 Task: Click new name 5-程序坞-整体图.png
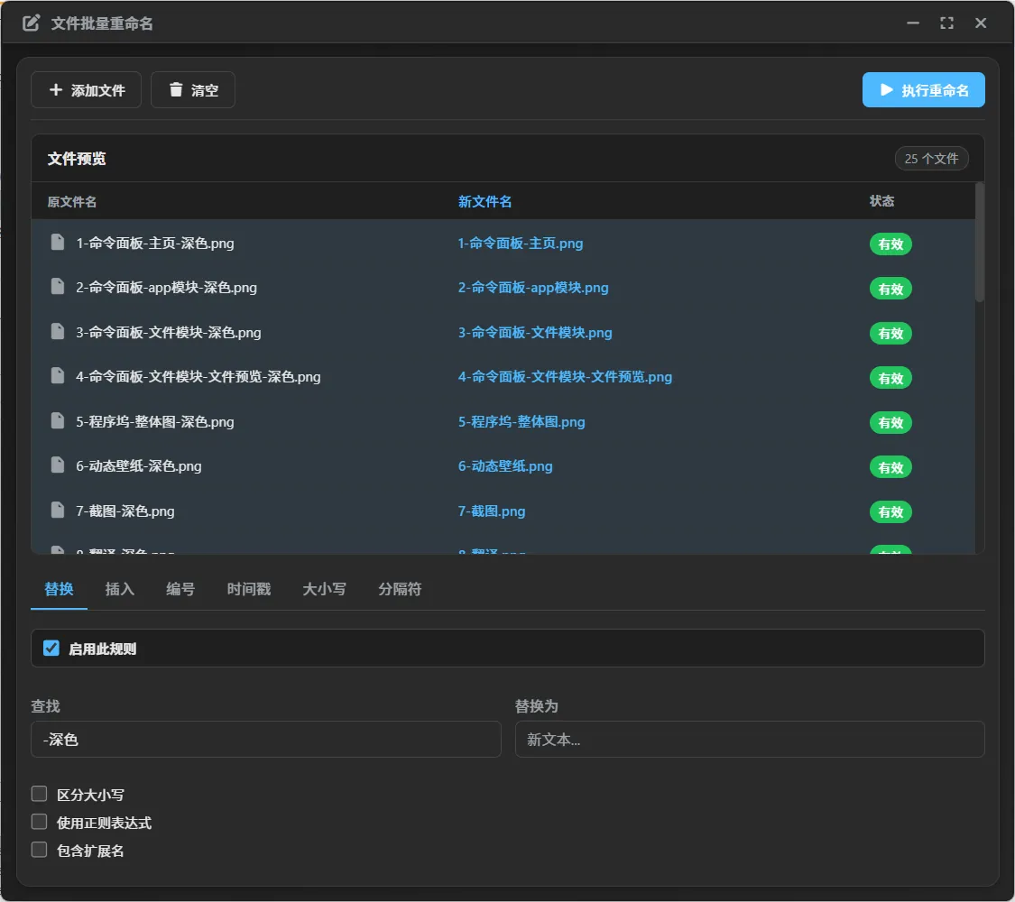521,422
